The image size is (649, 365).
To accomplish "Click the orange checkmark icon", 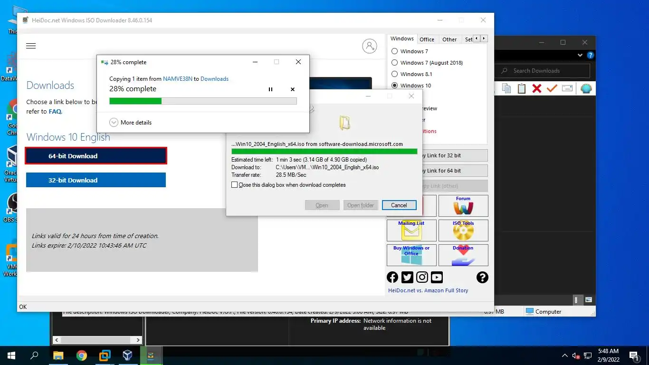I will point(552,88).
